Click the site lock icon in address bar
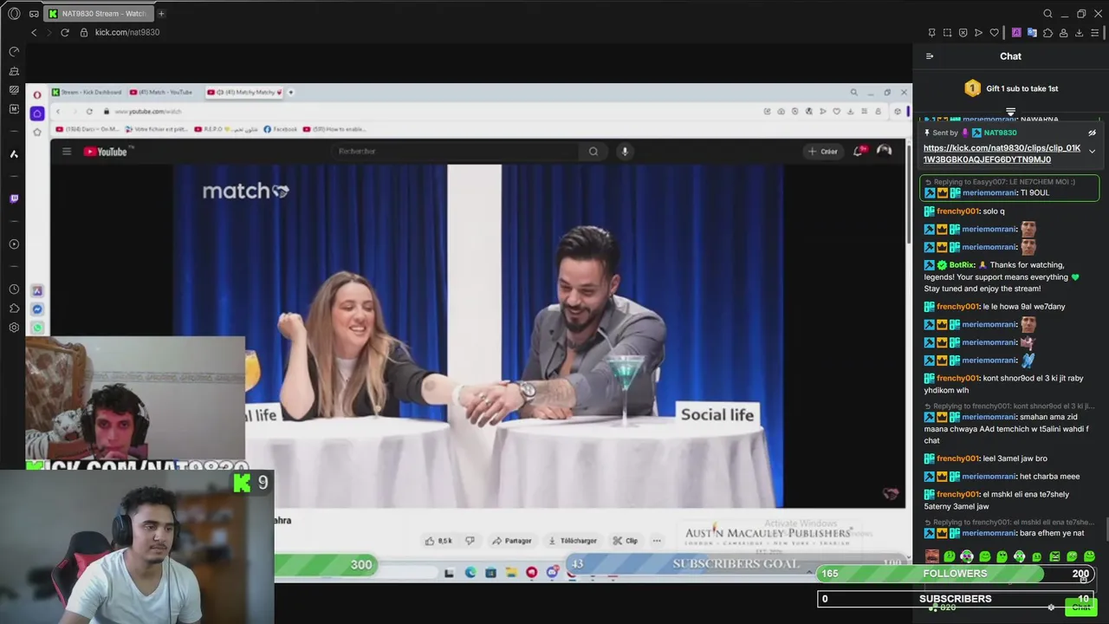Screen dimensions: 1109x624 (x=84, y=32)
